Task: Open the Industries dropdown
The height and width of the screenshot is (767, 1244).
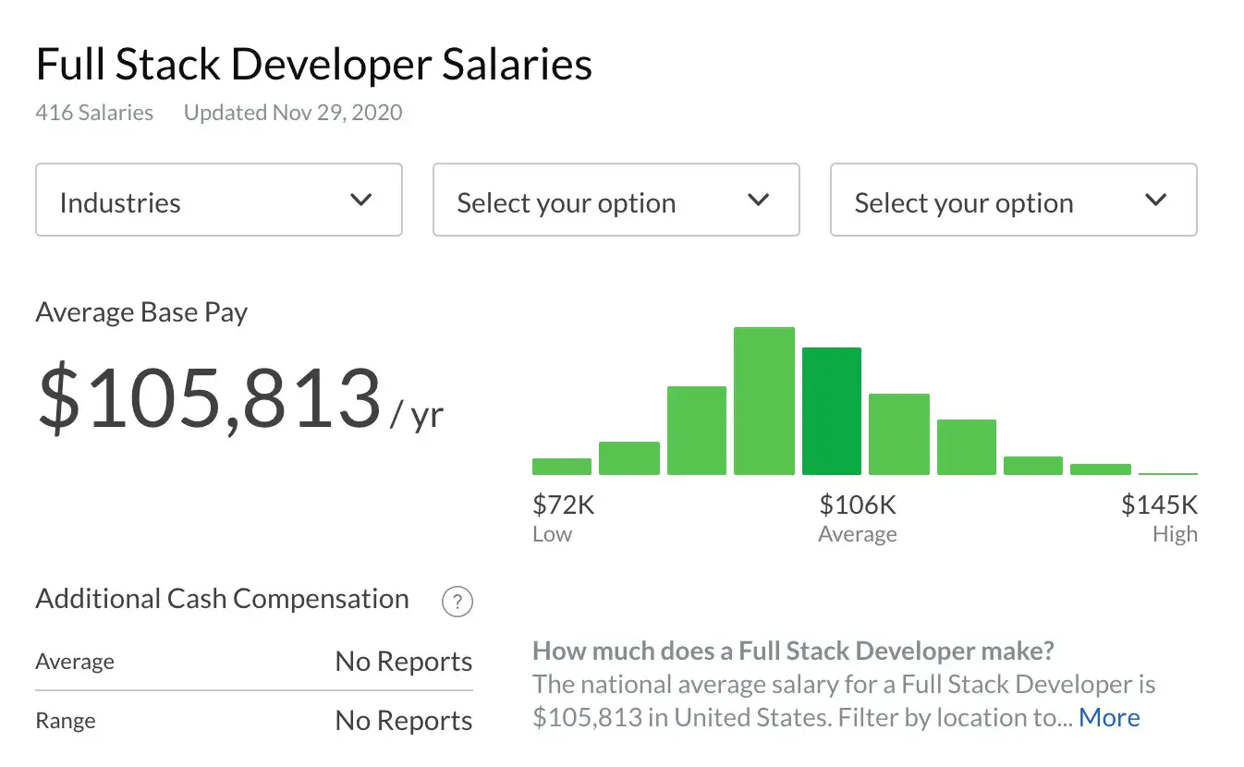Action: (218, 200)
